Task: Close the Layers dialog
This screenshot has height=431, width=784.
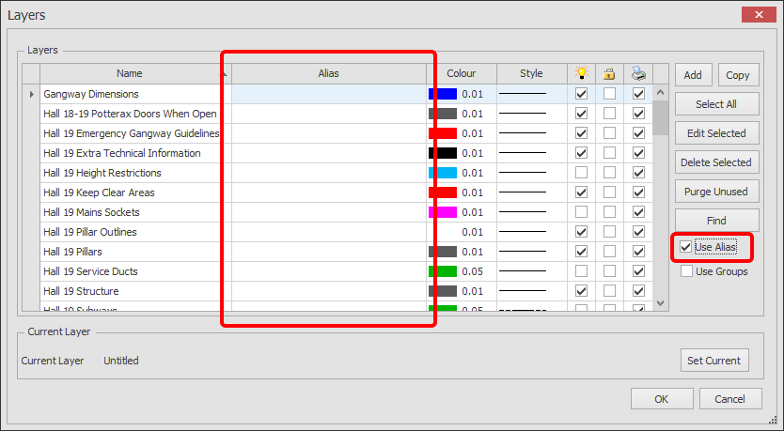Action: pos(759,15)
